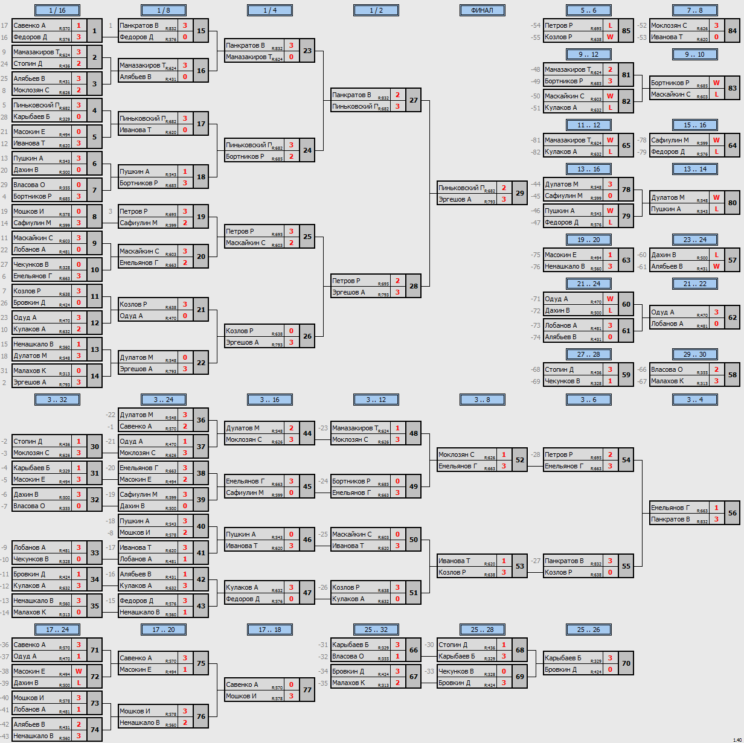Click the 5 .. 6 placement header
This screenshot has height=743, width=744.
click(589, 10)
